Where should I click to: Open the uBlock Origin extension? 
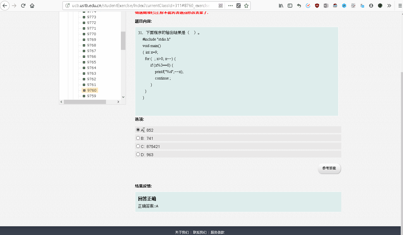(x=317, y=6)
